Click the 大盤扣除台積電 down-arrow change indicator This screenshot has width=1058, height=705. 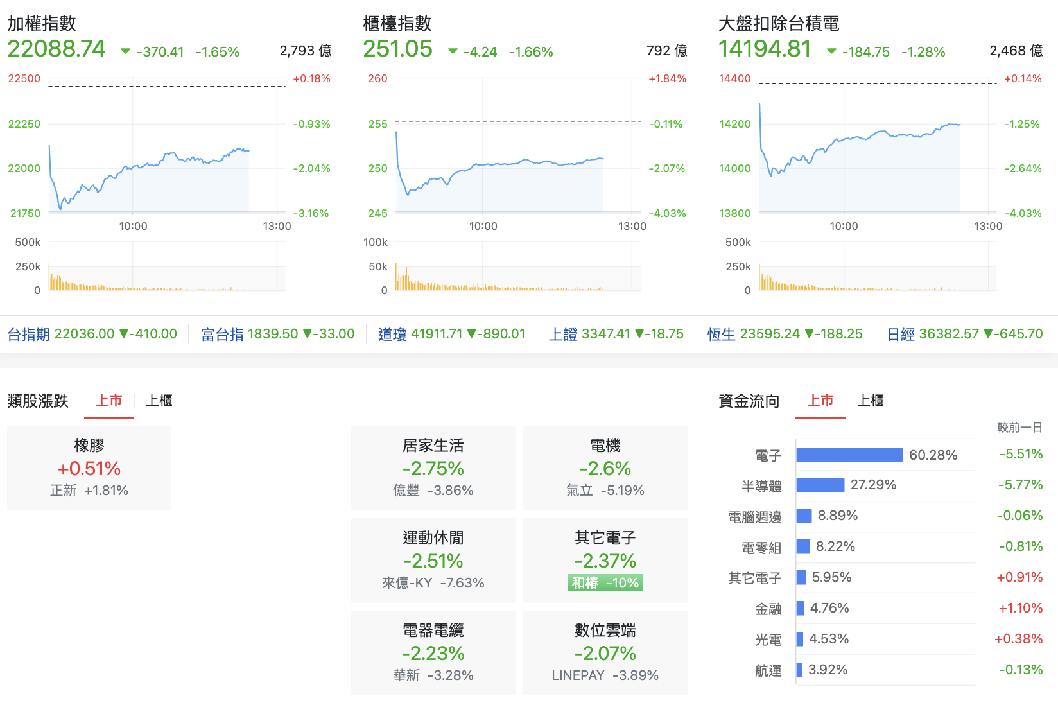[x=832, y=51]
